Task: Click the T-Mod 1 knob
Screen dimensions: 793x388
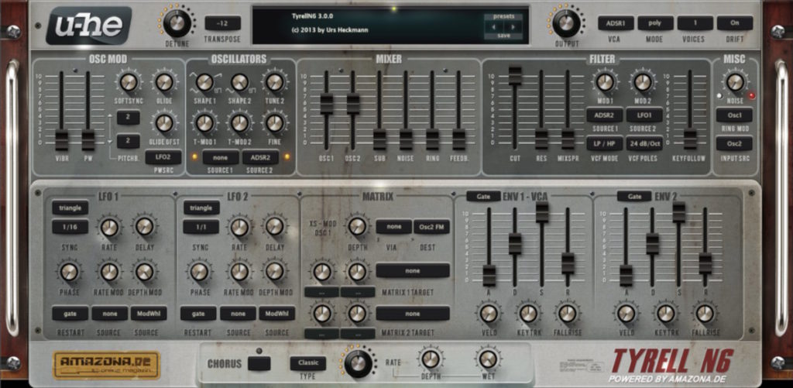Action: [x=204, y=123]
